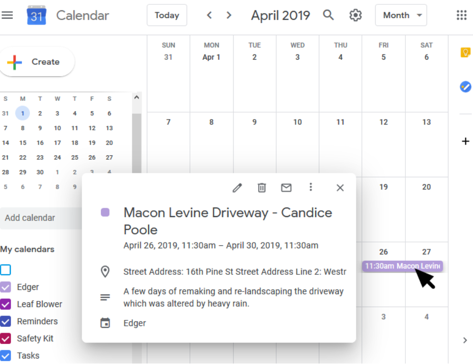Open event options three-dot menu
The image size is (473, 364).
pos(310,187)
